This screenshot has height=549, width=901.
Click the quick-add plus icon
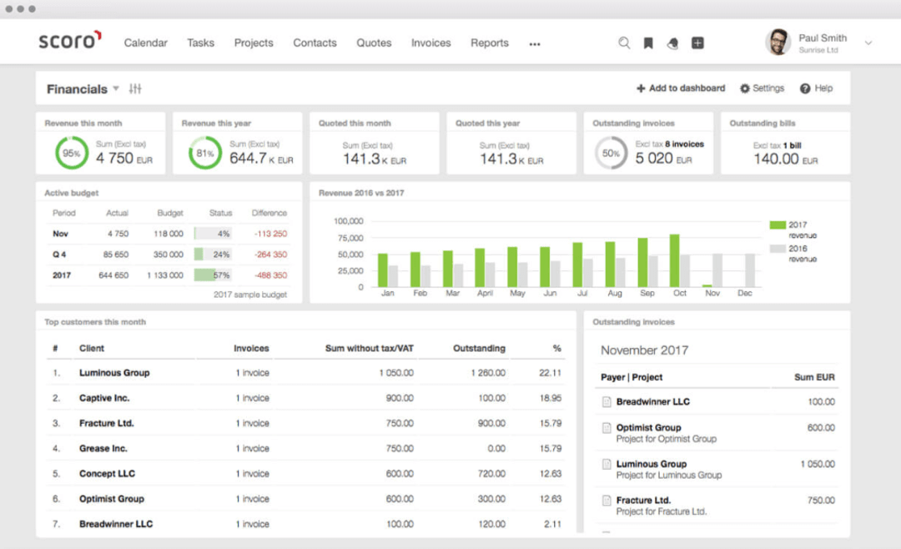[x=697, y=43]
